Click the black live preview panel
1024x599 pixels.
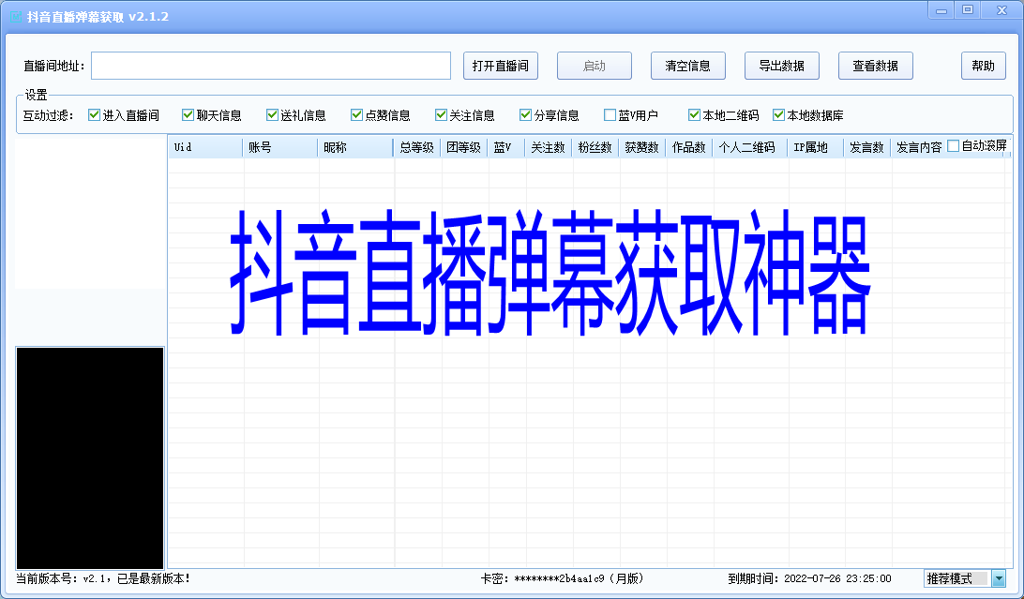pos(90,458)
